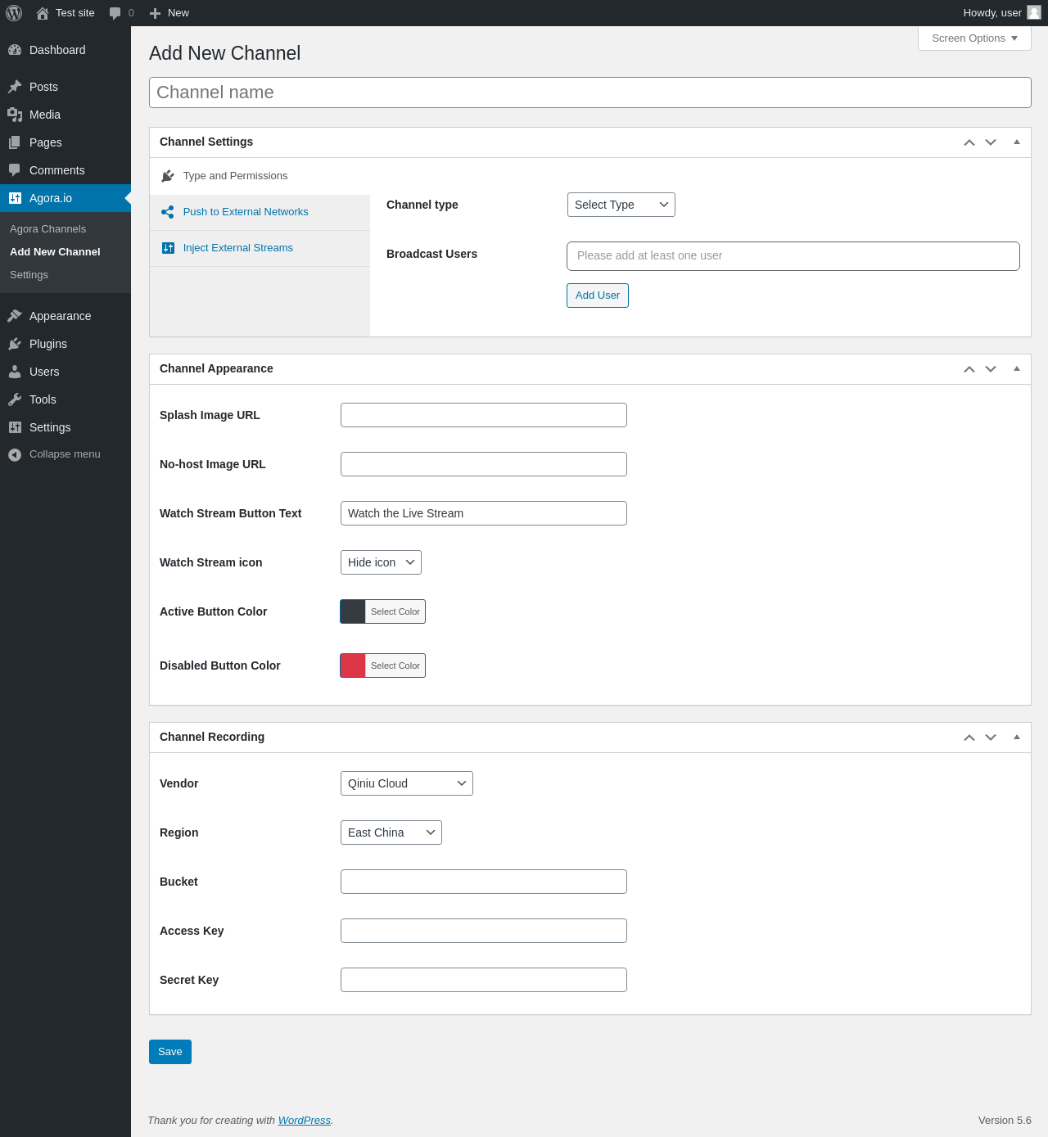Viewport: 1048px width, 1137px height.
Task: Click the Plugins plug icon
Action: point(15,344)
